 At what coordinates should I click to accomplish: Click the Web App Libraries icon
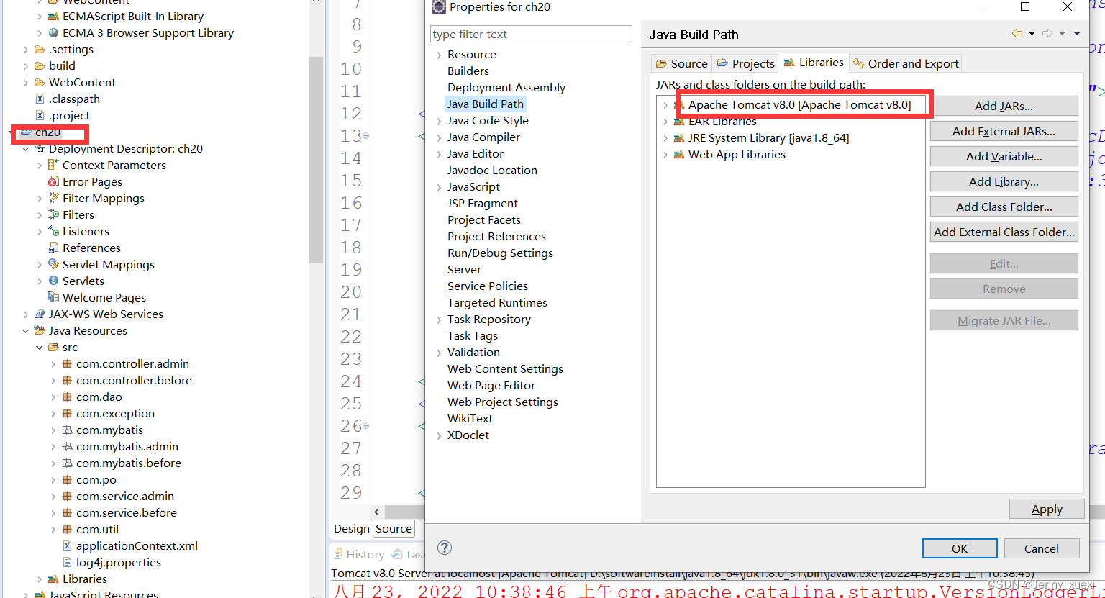[679, 155]
